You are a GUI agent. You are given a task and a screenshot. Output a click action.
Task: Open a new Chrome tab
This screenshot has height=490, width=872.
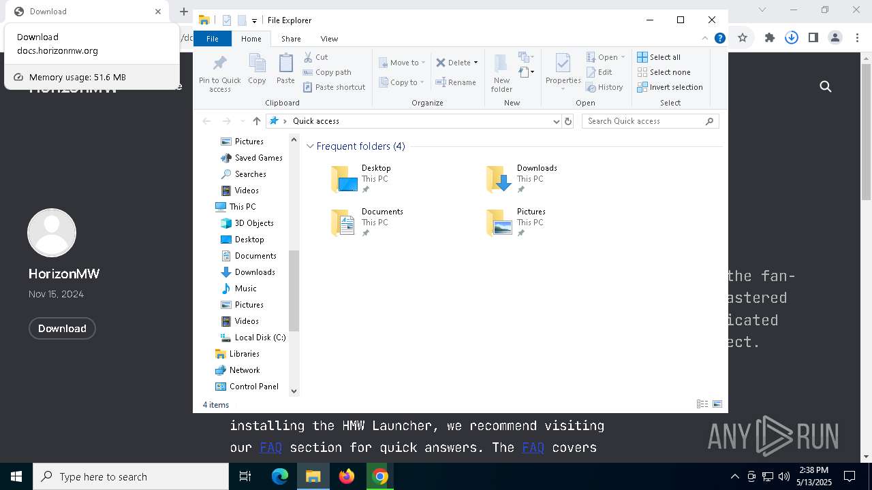184,12
